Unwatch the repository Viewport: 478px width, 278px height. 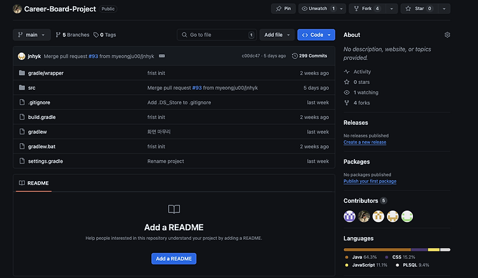317,8
